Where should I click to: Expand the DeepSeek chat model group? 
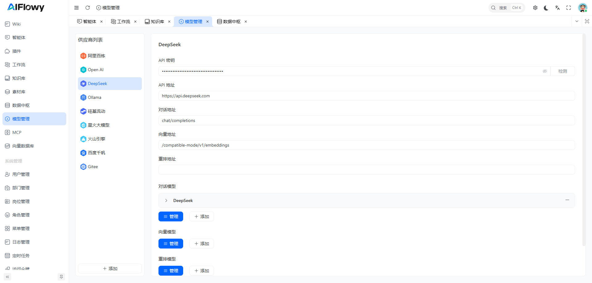tap(166, 200)
